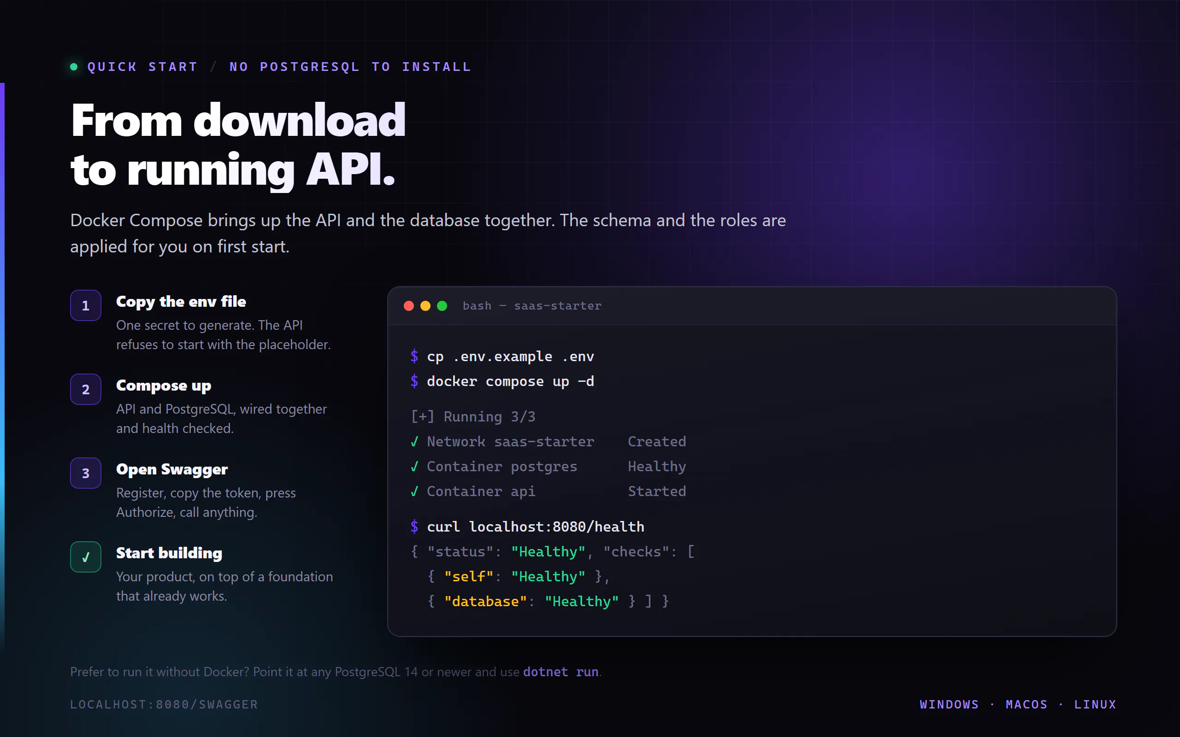Click the QUICK START label
Viewport: 1180px width, 737px height.
[142, 67]
